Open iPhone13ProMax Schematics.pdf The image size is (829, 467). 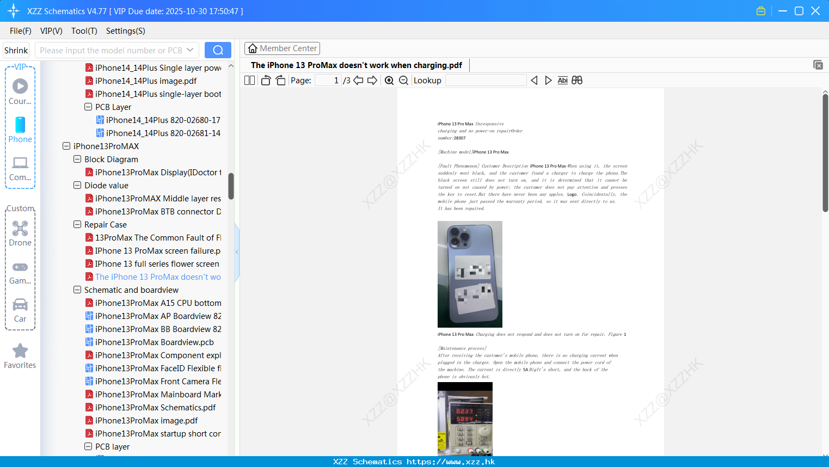tap(151, 407)
